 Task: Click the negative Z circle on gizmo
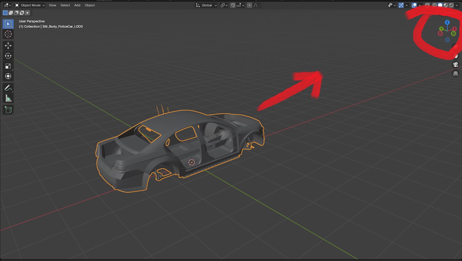point(447,40)
